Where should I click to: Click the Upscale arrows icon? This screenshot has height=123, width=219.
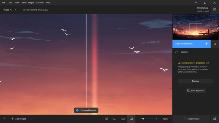tap(177, 52)
